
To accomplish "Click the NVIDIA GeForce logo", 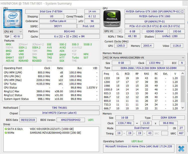I will (x=112, y=19).
